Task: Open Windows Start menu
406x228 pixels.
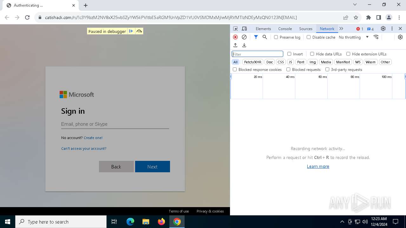Action: [x=8, y=222]
